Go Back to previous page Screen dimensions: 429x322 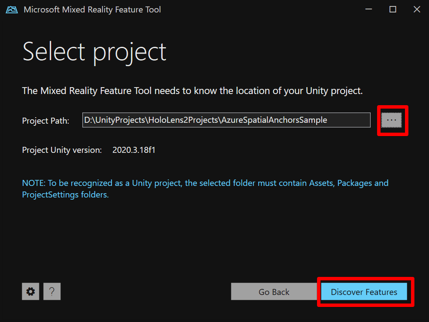[274, 292]
